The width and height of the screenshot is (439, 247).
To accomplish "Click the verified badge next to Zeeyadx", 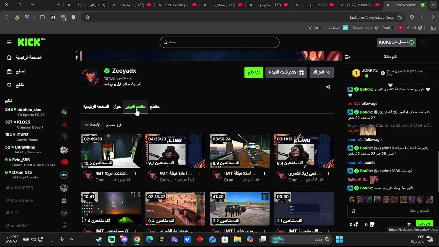I will point(107,71).
